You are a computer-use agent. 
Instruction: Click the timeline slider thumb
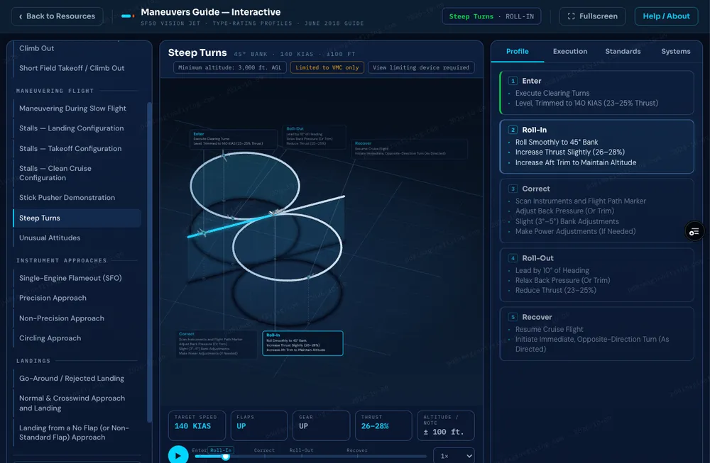(225, 457)
